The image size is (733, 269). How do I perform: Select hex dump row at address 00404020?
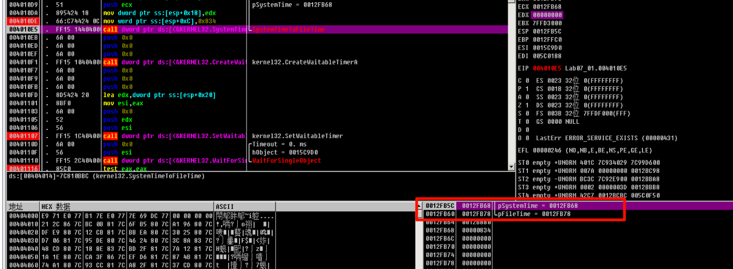tap(142, 232)
